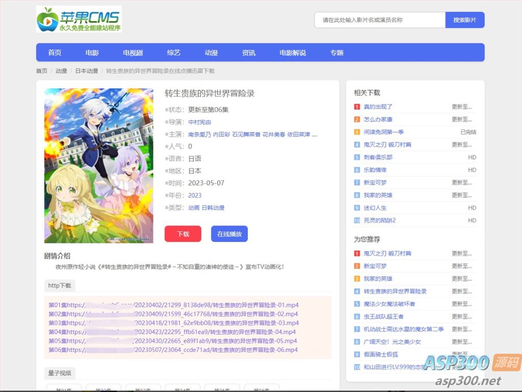Image resolution: width=522 pixels, height=392 pixels.
Task: Open actor link 花井美春
Action: [274, 135]
